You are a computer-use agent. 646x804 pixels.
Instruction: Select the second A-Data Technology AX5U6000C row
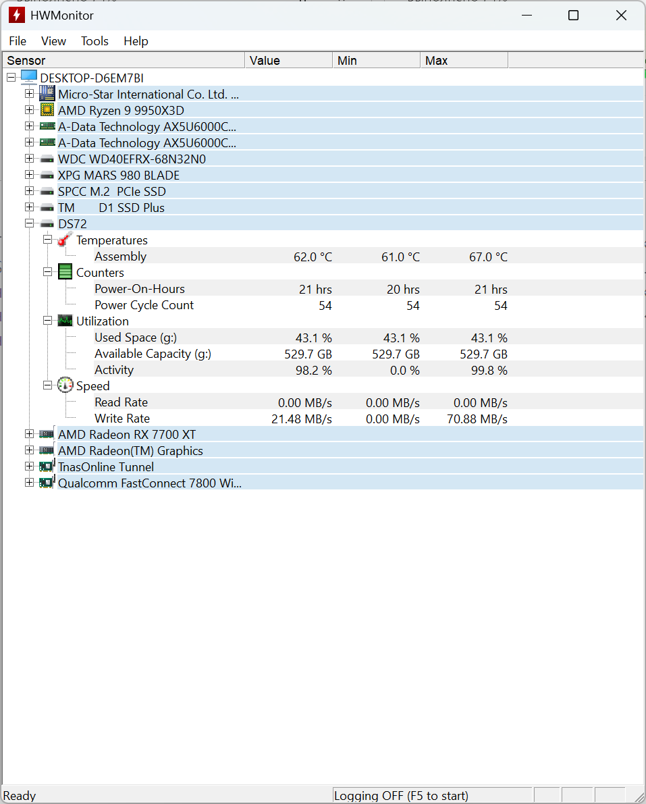(x=350, y=142)
